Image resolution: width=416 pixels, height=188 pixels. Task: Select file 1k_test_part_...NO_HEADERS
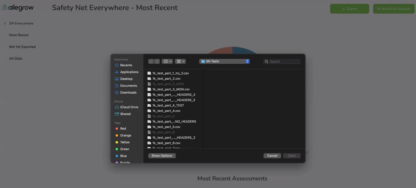coord(174,121)
